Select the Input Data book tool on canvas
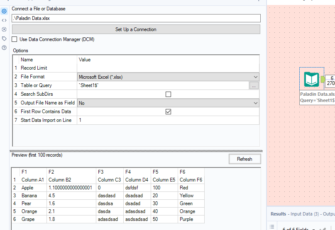Image resolution: width=335 pixels, height=230 pixels. [x=311, y=79]
